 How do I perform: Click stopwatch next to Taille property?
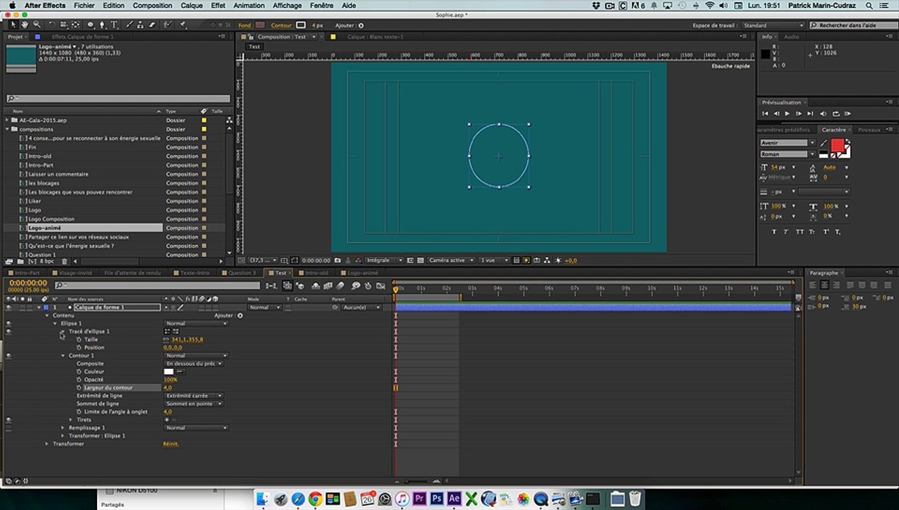pos(79,339)
